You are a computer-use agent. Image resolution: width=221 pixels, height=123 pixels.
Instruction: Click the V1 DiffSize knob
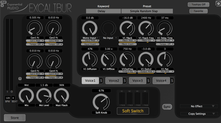109,59
